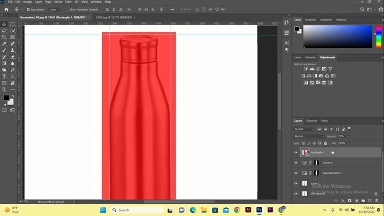This screenshot has width=384, height=216.
Task: Select the Horizontal Type tool
Action: (4, 76)
